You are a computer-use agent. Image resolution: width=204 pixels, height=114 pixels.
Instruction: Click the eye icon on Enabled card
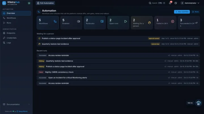coord(78,21)
